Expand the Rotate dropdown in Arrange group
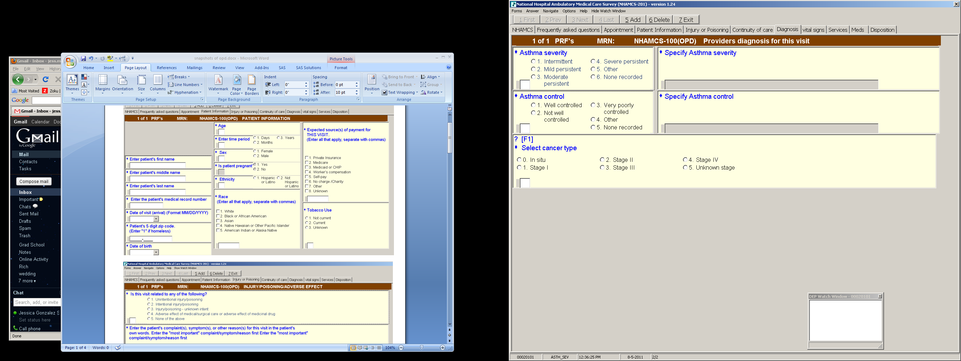This screenshot has height=361, width=961. click(432, 92)
